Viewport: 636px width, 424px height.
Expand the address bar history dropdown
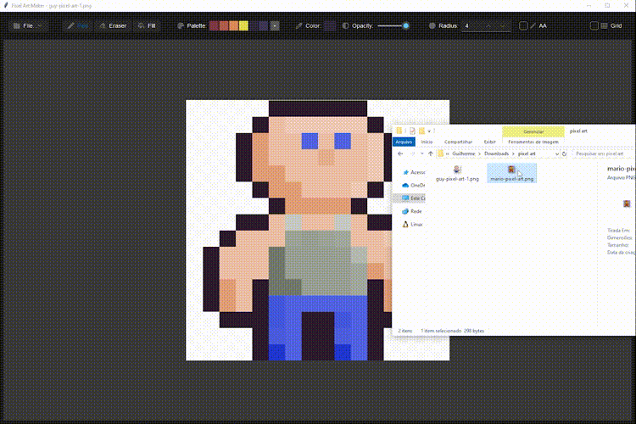[x=557, y=153]
